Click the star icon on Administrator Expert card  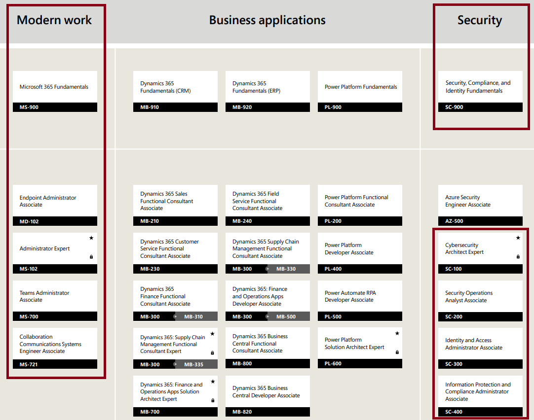coord(91,238)
